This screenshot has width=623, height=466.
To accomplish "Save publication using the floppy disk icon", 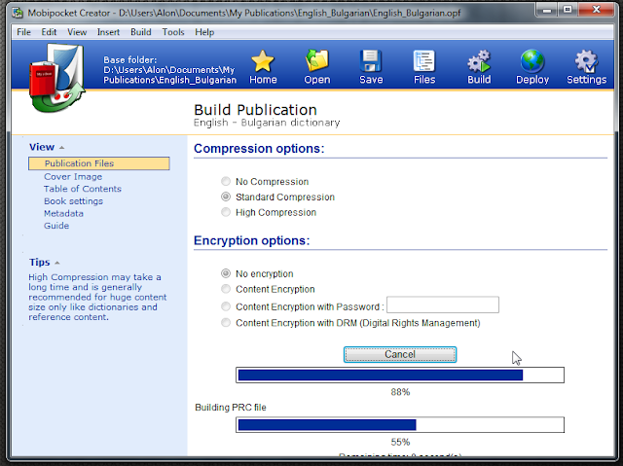I will [x=370, y=61].
